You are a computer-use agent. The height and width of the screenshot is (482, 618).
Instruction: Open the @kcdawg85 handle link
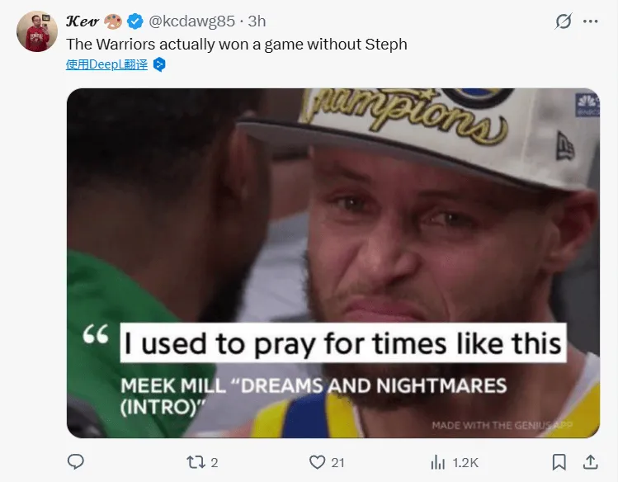pyautogui.click(x=191, y=21)
